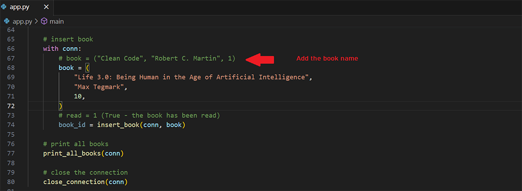Click the '# insert book' comment
The image size is (522, 191).
(68, 39)
